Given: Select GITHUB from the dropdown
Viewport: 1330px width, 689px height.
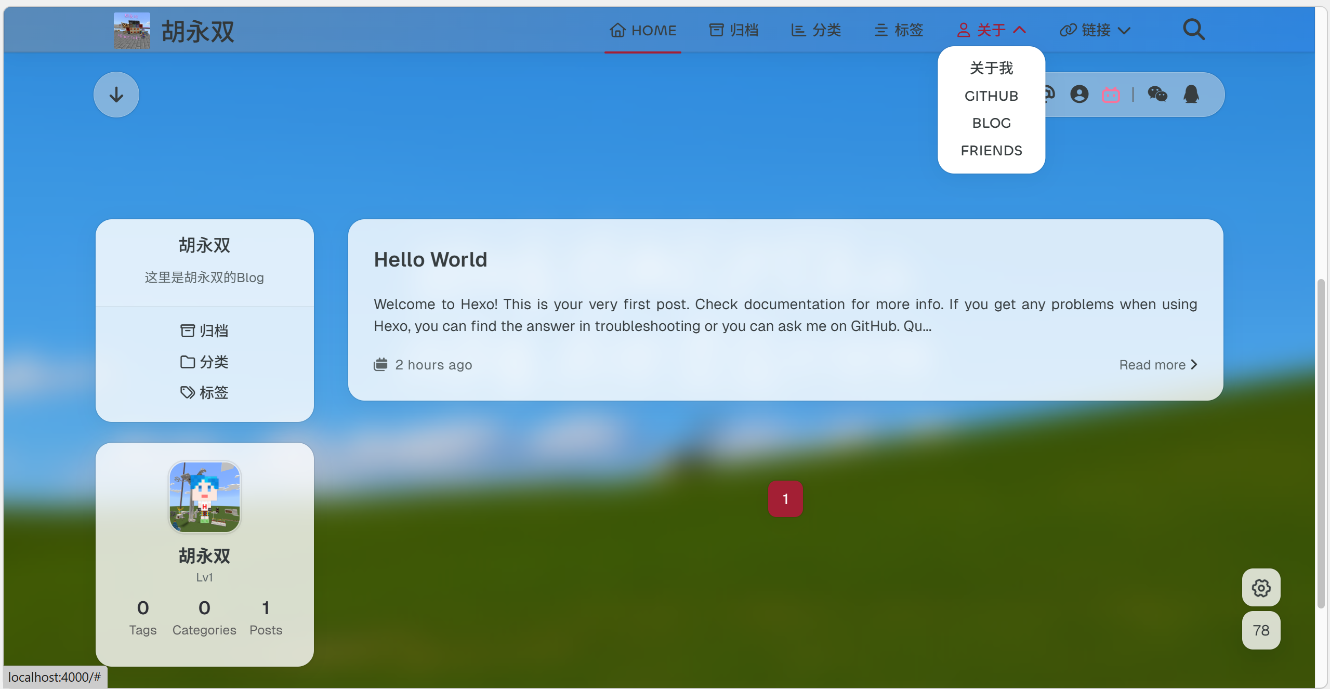Looking at the screenshot, I should click(991, 96).
